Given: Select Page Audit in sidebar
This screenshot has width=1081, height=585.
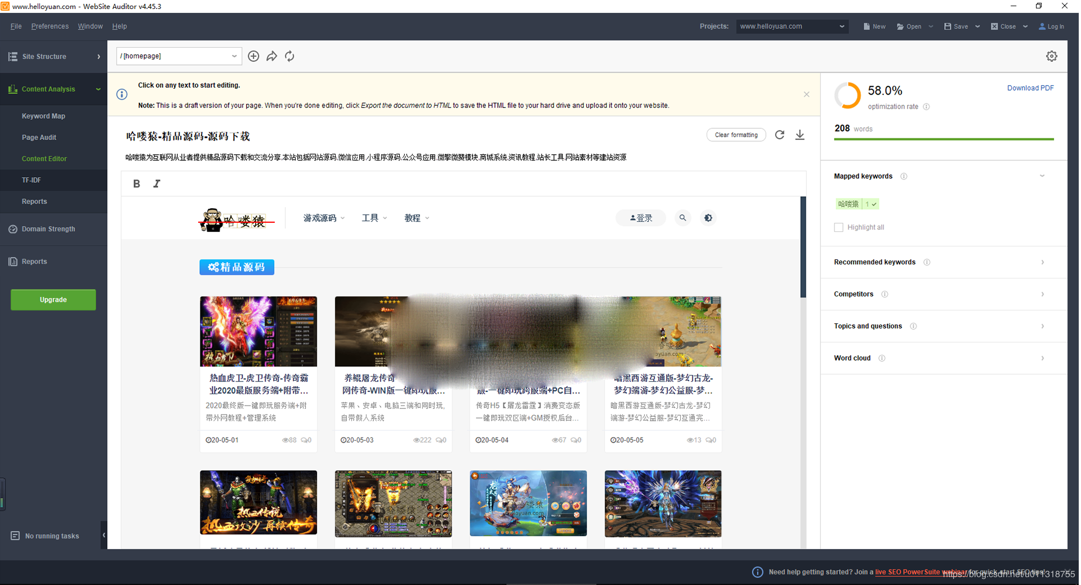Looking at the screenshot, I should click(39, 137).
